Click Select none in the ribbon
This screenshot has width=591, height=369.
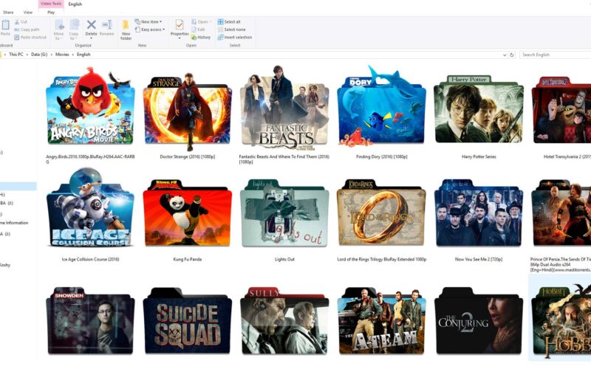pyautogui.click(x=233, y=30)
